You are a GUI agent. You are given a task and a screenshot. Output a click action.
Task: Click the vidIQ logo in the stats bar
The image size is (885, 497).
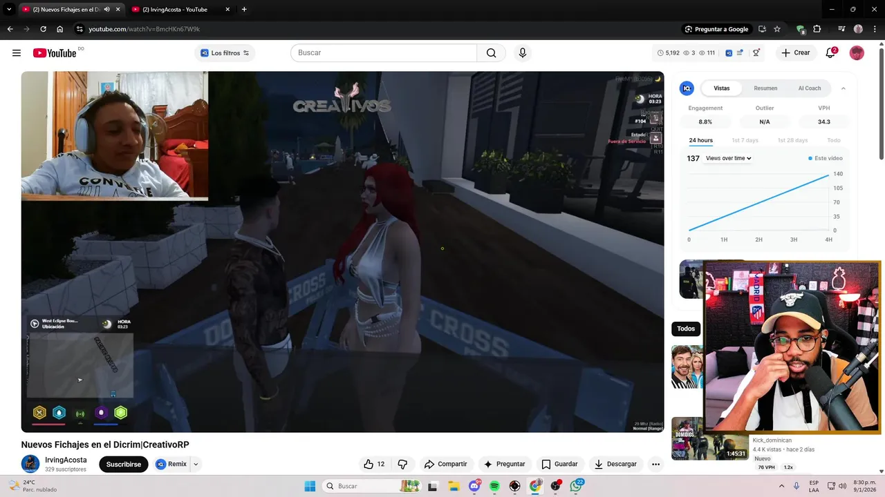[x=729, y=53]
